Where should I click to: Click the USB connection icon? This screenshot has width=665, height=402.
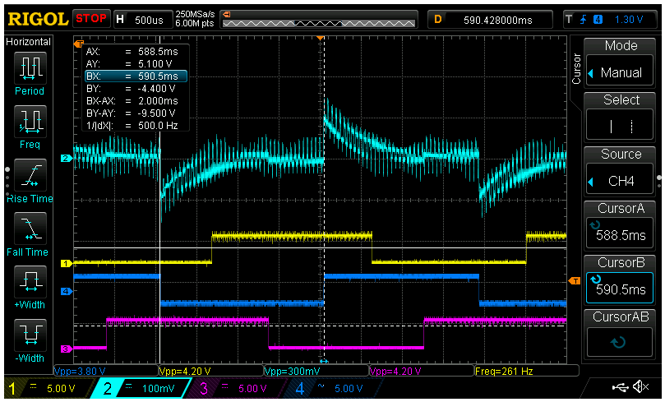[621, 386]
